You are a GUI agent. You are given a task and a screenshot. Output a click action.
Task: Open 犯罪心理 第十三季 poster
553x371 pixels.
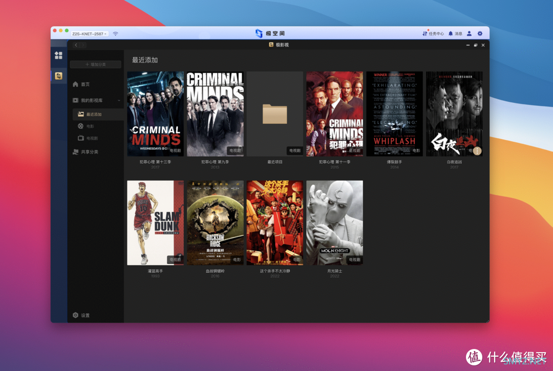[155, 114]
